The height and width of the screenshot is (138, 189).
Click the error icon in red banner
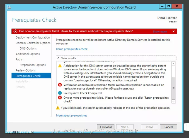click(15, 31)
